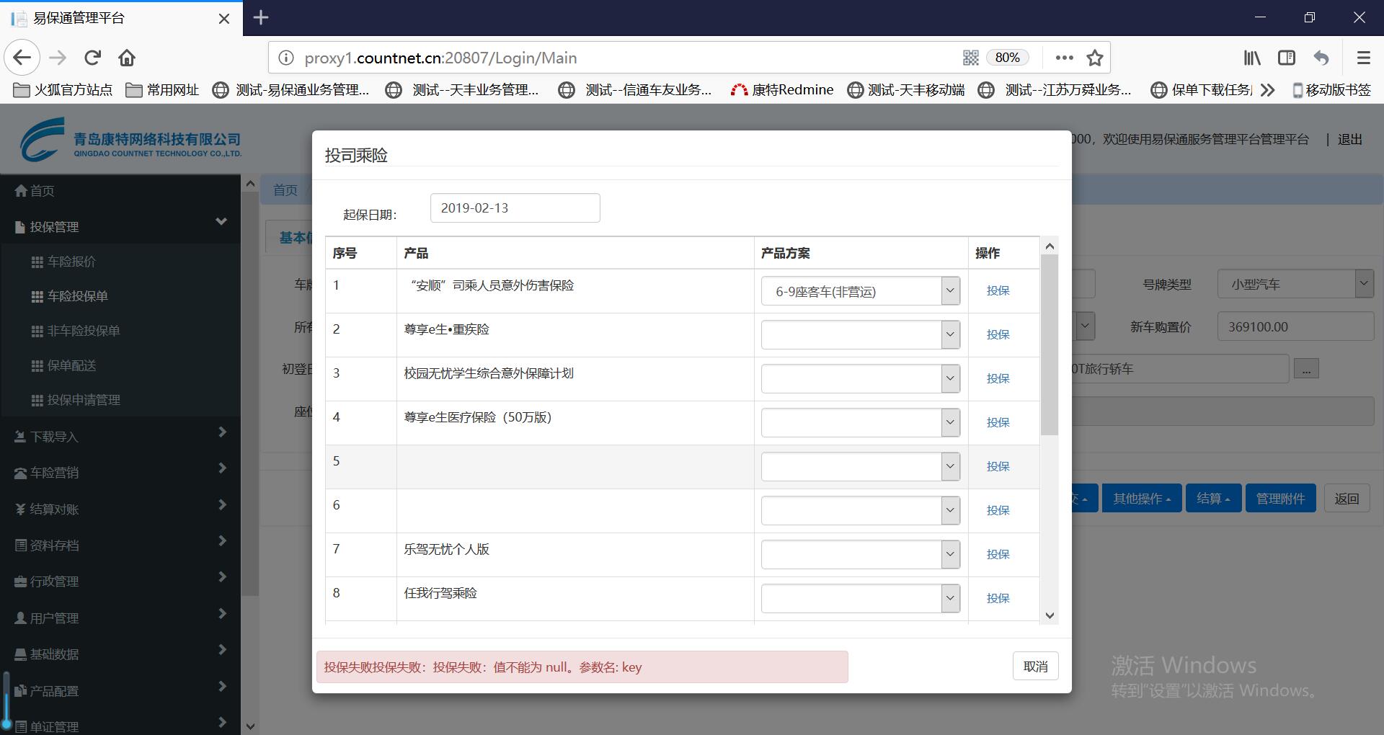Open plan dropdown for 乐驾无忧个人版
The height and width of the screenshot is (735, 1384).
860,555
